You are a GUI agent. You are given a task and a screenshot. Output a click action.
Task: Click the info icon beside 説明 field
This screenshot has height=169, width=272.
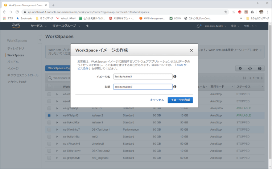click(175, 87)
